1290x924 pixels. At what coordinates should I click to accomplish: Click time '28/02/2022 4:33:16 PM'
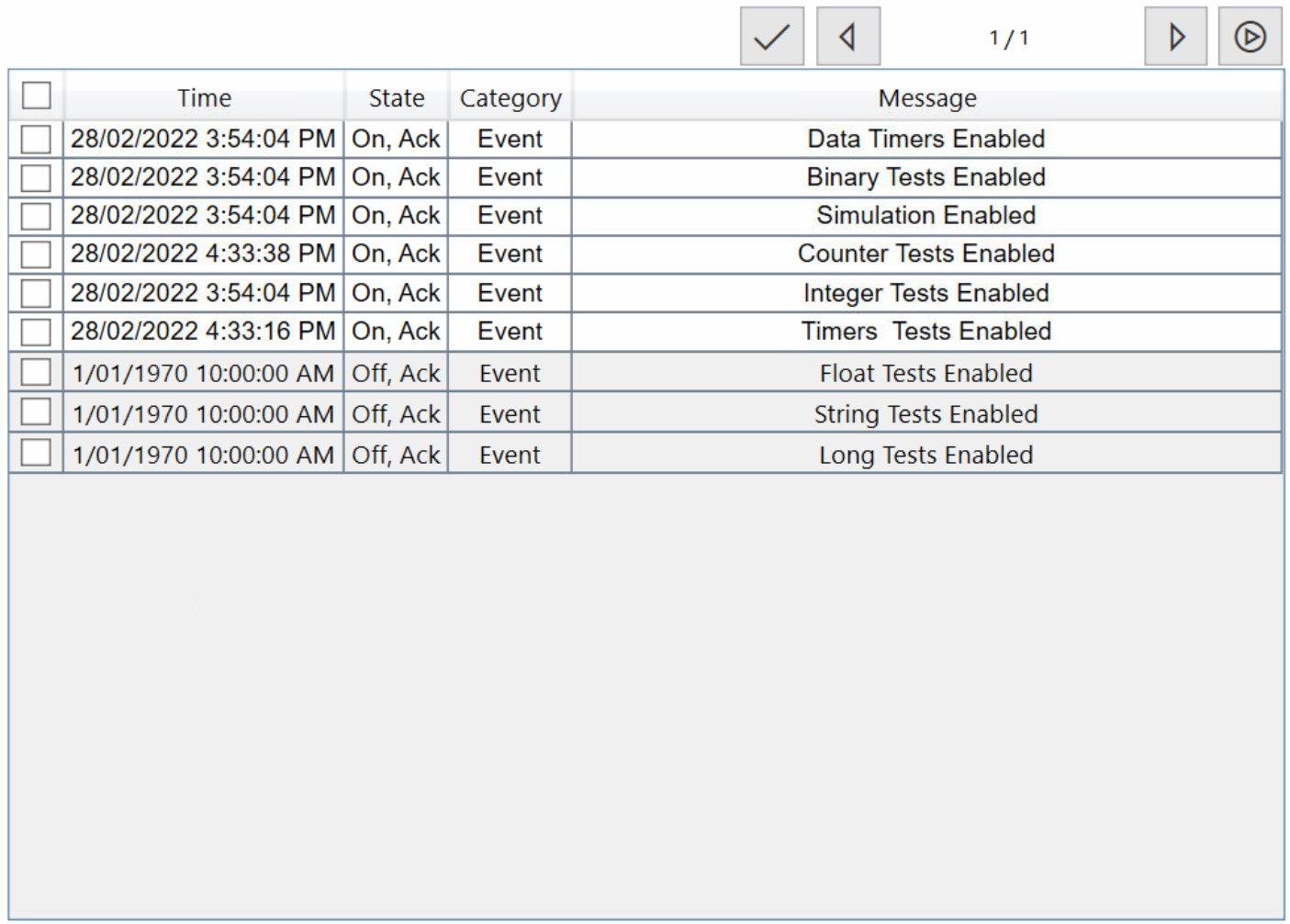click(203, 331)
